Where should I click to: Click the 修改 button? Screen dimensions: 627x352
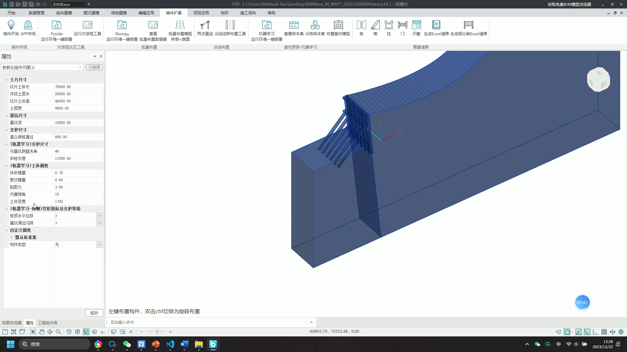click(x=94, y=313)
